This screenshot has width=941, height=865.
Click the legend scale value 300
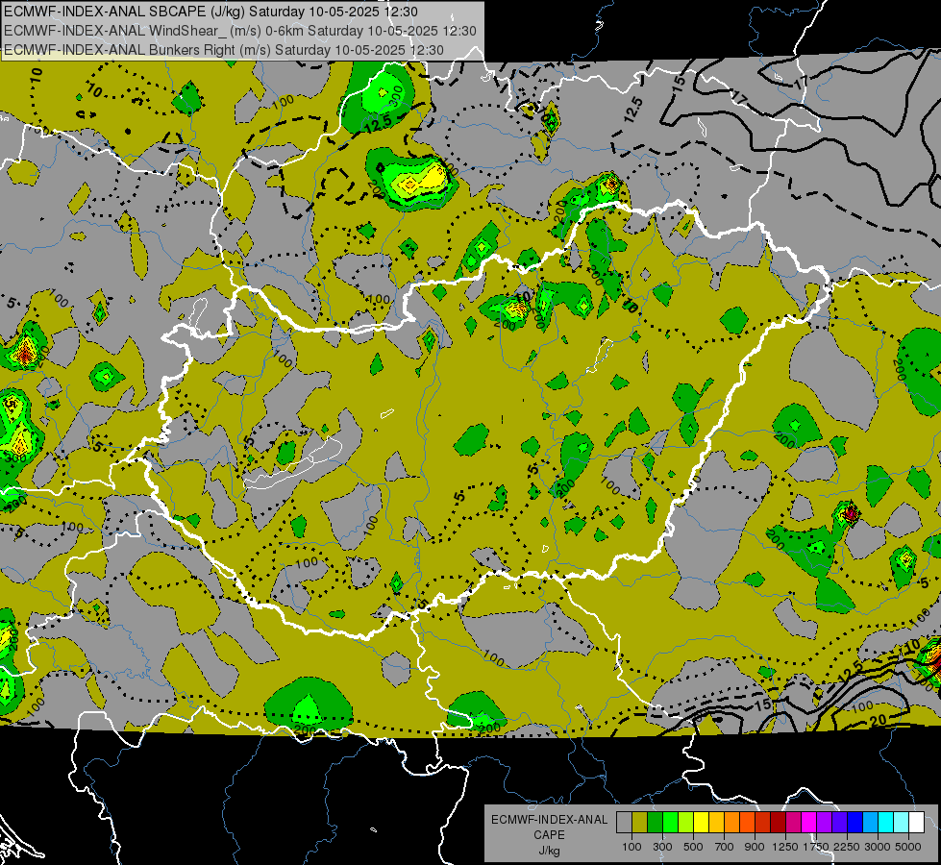(662, 847)
